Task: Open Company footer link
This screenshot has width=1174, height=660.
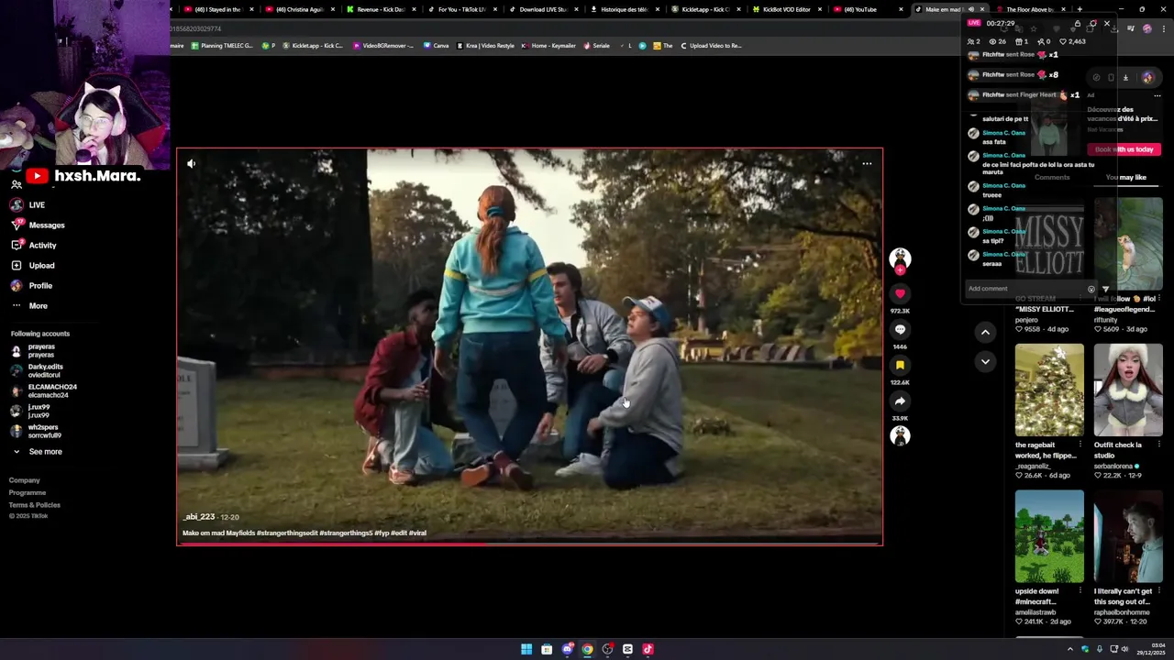Action: pyautogui.click(x=25, y=480)
